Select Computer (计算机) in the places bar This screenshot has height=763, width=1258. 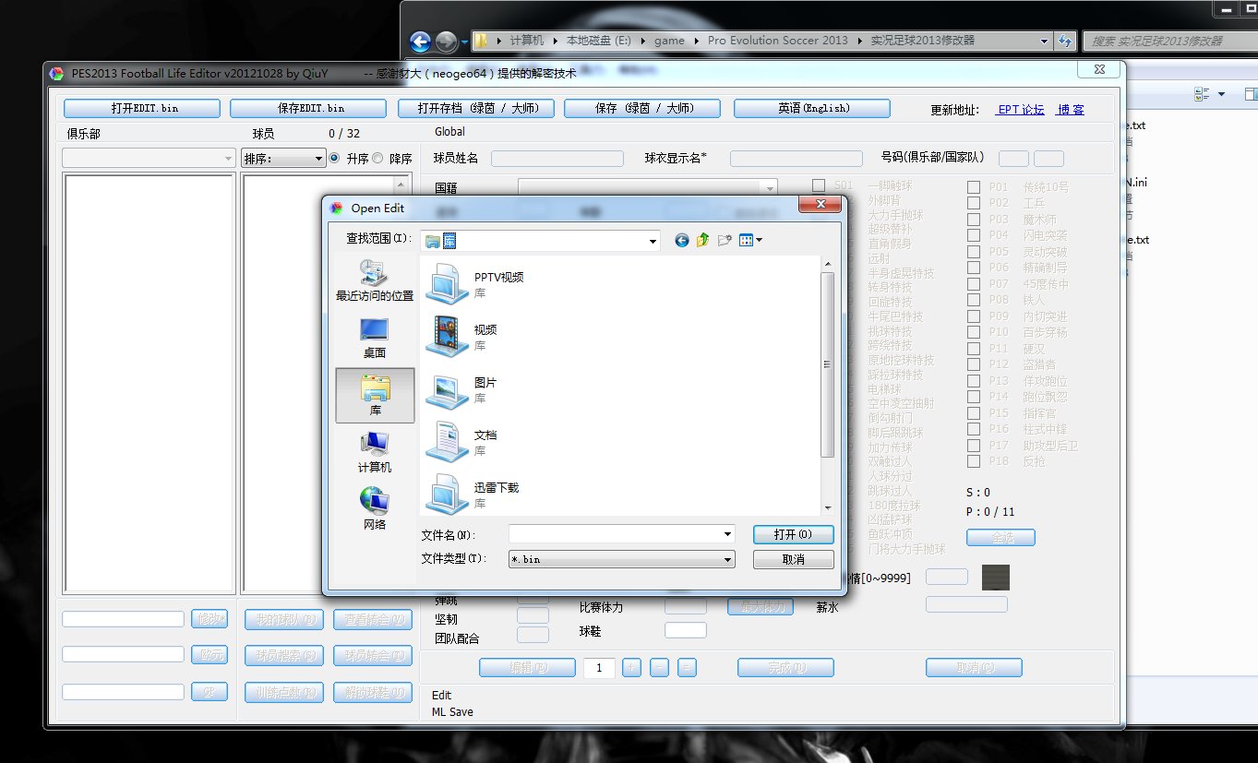pos(375,451)
